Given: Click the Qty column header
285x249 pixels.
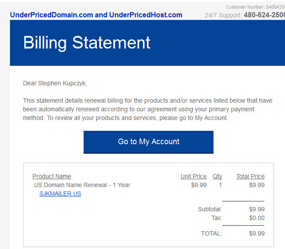Looking at the screenshot, I should coord(217,176).
